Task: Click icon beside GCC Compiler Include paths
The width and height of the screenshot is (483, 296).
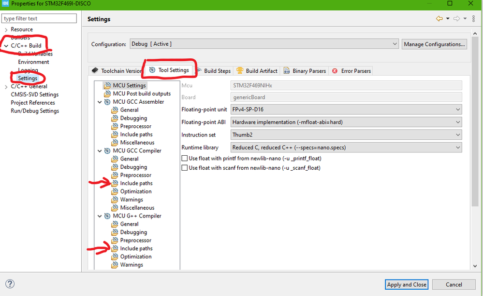Action: click(115, 183)
